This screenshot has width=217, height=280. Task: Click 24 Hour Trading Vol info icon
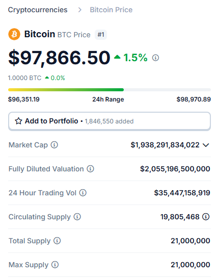tap(83, 193)
